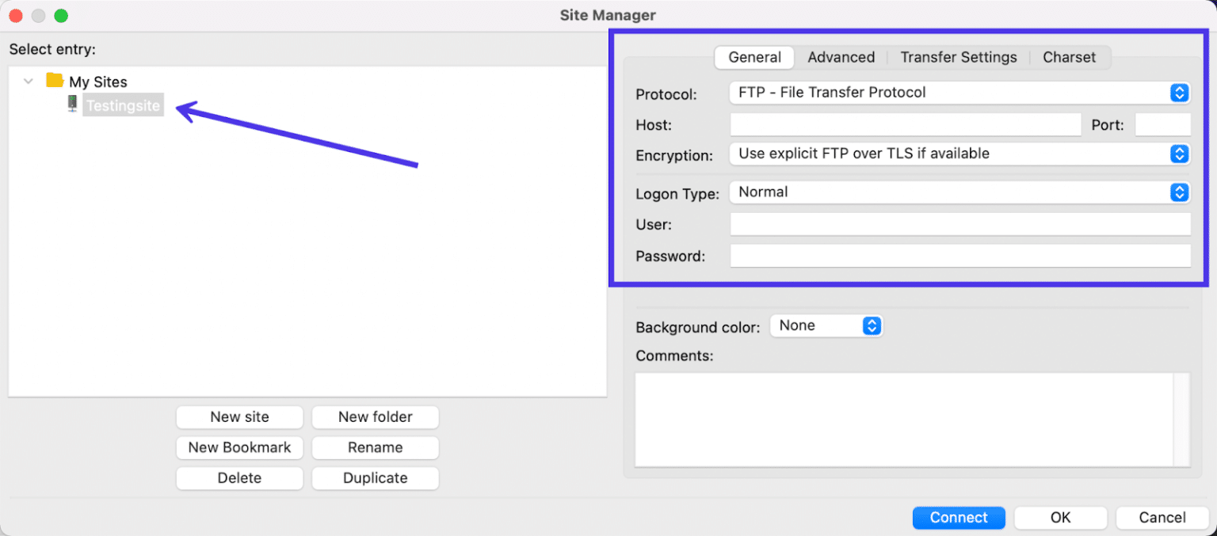This screenshot has width=1217, height=536.
Task: Select the Testingsite server icon
Action: 72,105
